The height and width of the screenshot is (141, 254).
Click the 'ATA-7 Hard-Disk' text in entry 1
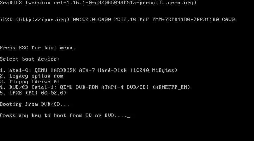(x=103, y=70)
